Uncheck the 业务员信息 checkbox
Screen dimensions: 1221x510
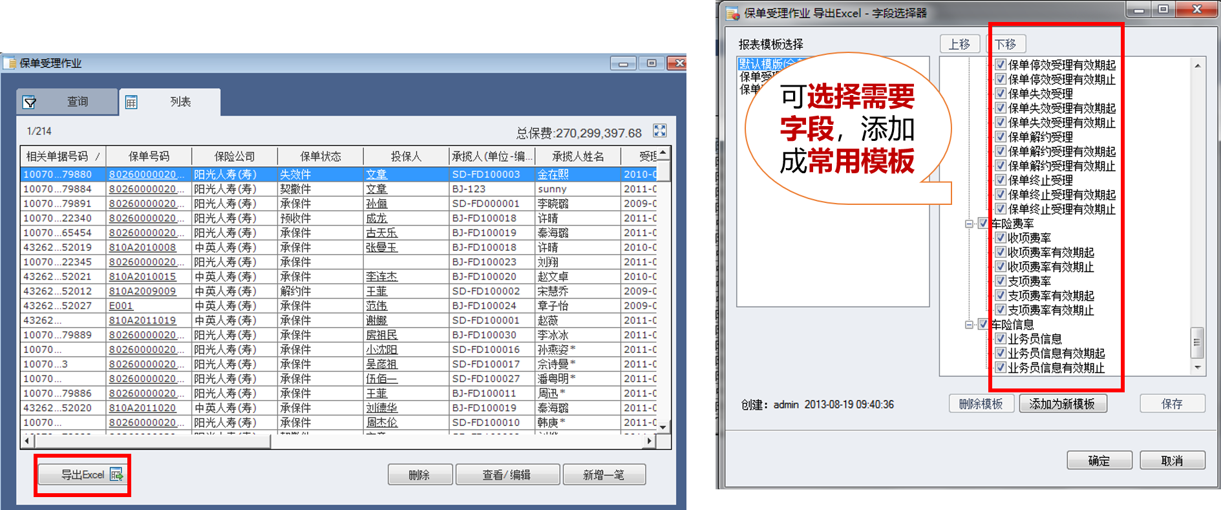pos(1001,339)
